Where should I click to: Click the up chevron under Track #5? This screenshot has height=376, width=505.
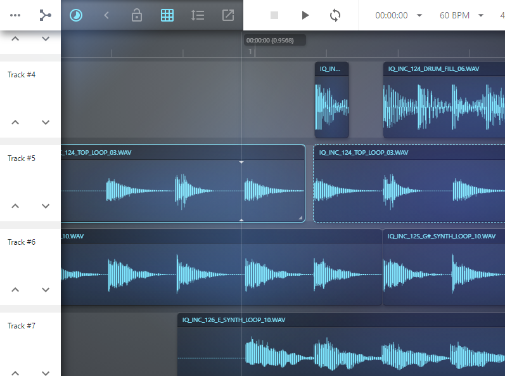[15, 206]
